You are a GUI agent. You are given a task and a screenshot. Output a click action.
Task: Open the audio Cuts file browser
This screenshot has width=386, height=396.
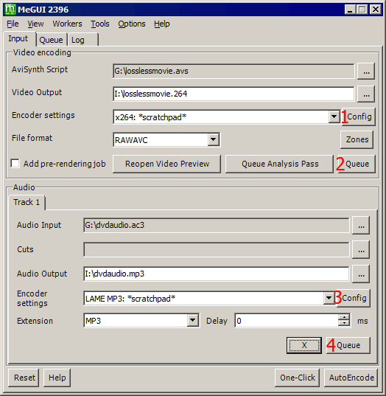[x=361, y=249]
